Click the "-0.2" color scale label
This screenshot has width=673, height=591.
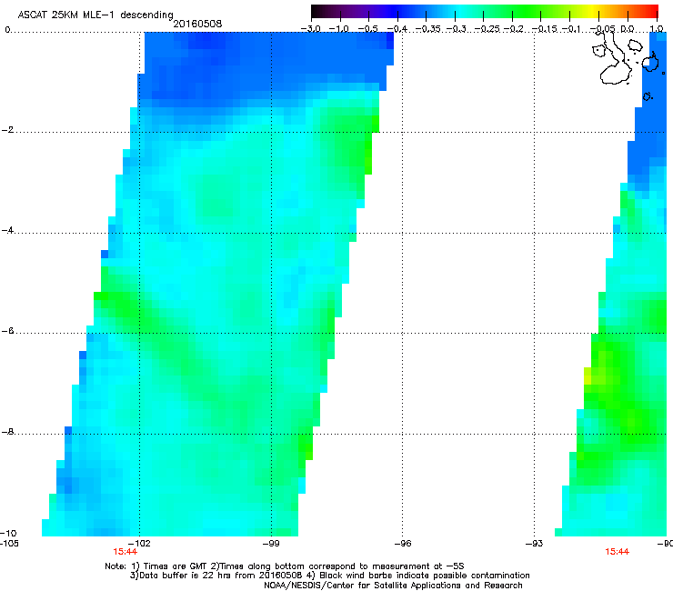point(514,29)
